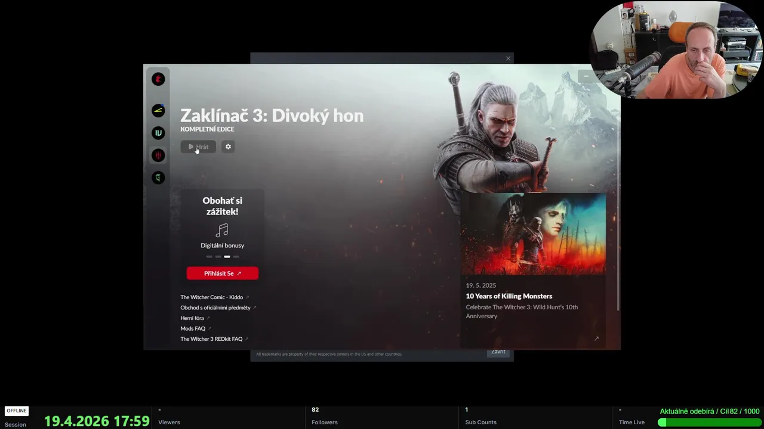Click the 19.4.2026 17:59 clock text
Viewport: 764px width, 429px height.
[x=97, y=421]
